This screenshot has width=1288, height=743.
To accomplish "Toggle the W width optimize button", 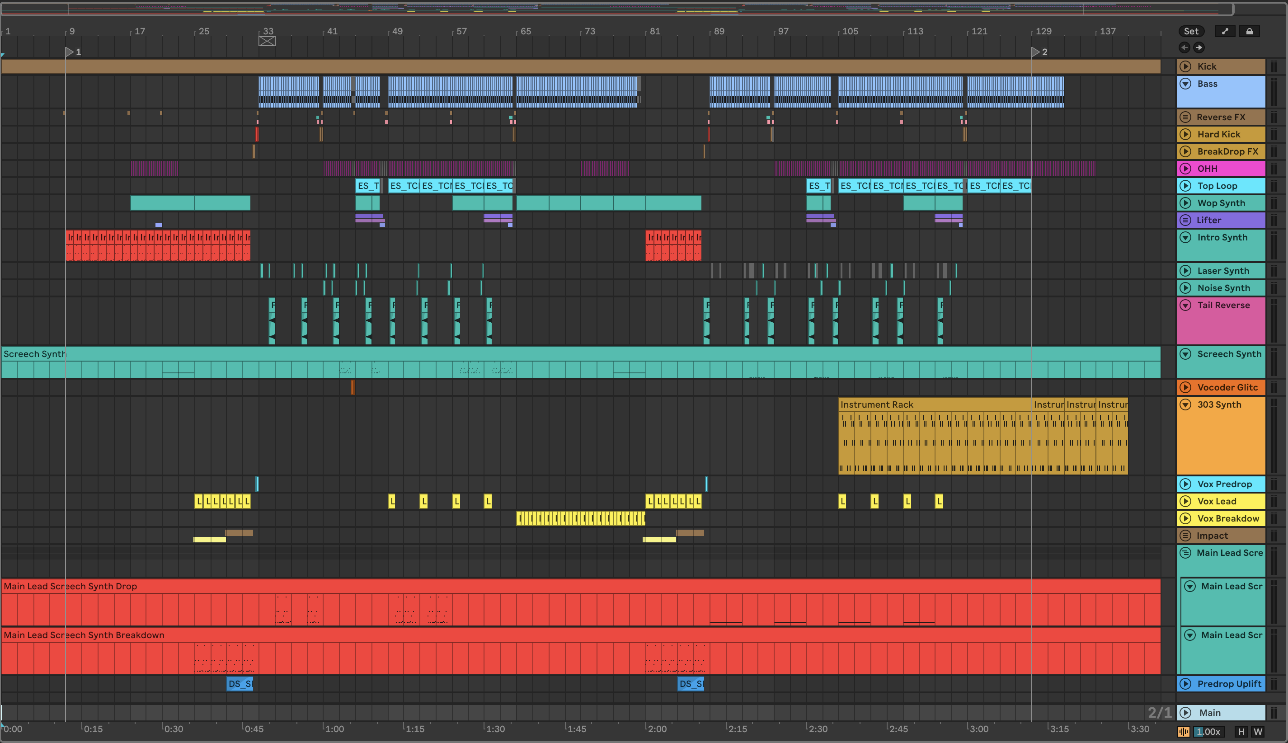I will click(x=1258, y=732).
